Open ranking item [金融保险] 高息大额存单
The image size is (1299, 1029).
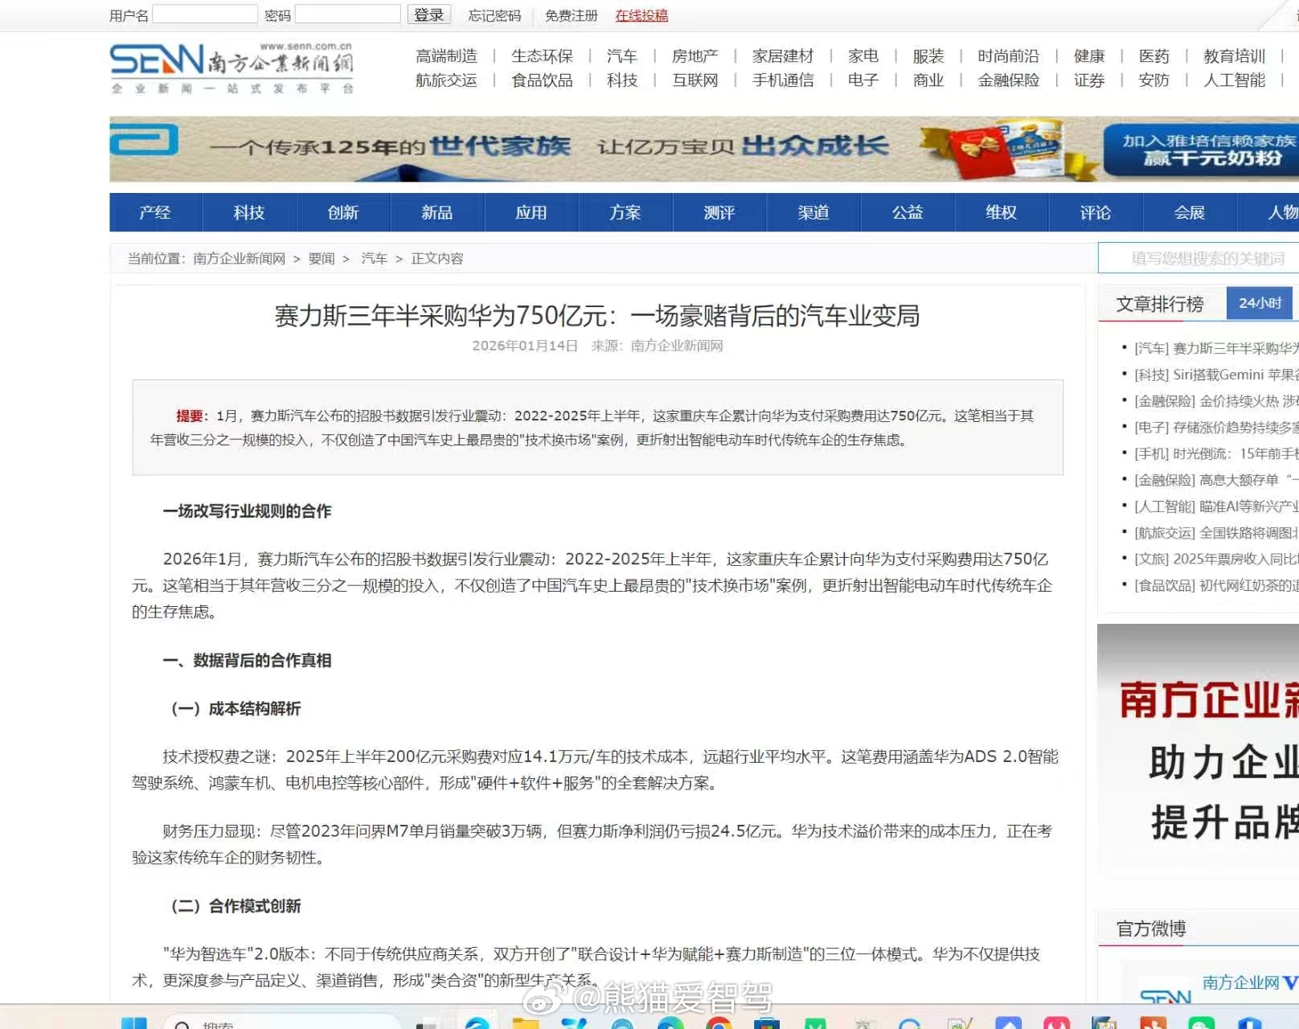point(1216,480)
